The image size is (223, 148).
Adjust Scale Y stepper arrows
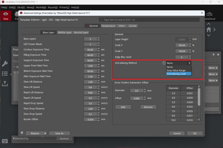190,51
